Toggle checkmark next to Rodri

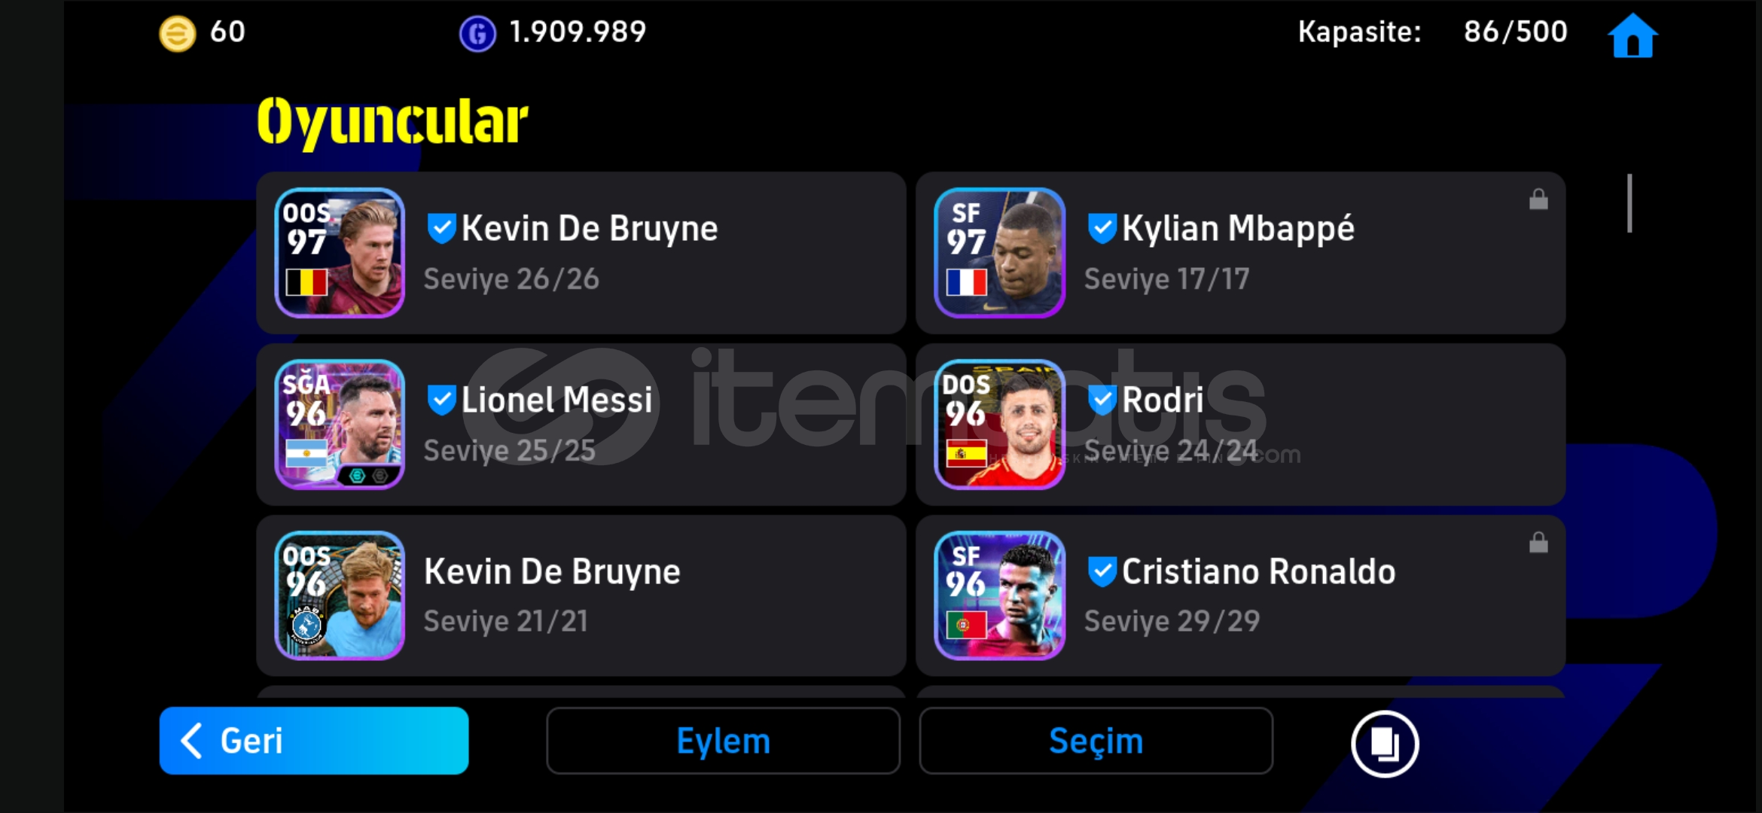(x=1102, y=400)
